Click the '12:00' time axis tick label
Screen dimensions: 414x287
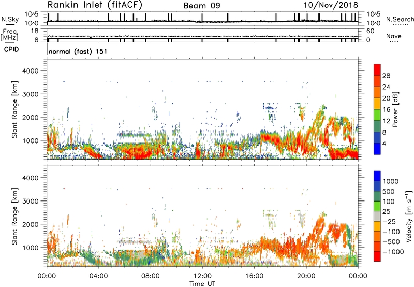coord(202,276)
